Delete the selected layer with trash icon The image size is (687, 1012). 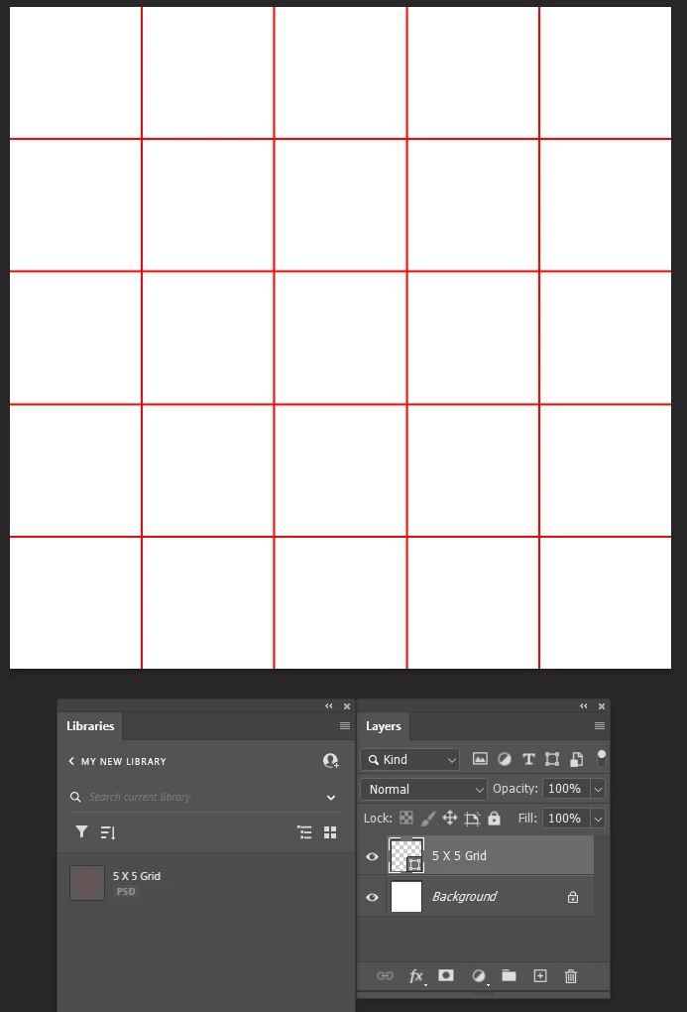point(571,976)
